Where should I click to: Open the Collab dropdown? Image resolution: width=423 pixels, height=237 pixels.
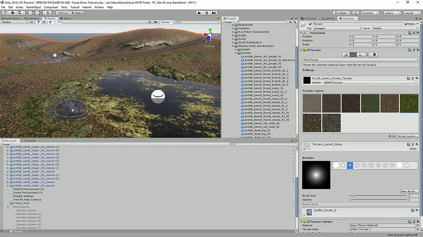tap(342, 13)
